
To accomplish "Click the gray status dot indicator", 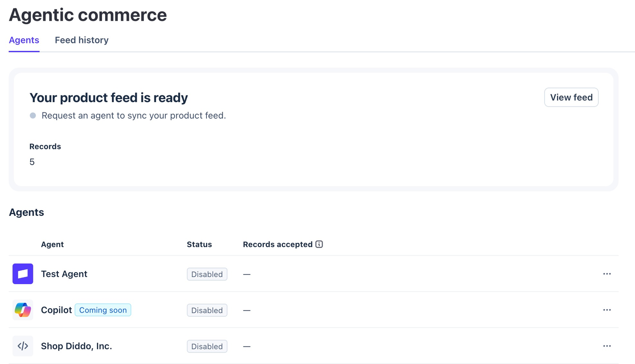I will pos(33,116).
